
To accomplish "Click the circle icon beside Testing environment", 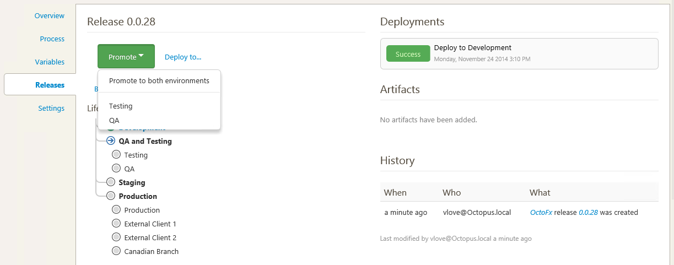I will coord(116,155).
